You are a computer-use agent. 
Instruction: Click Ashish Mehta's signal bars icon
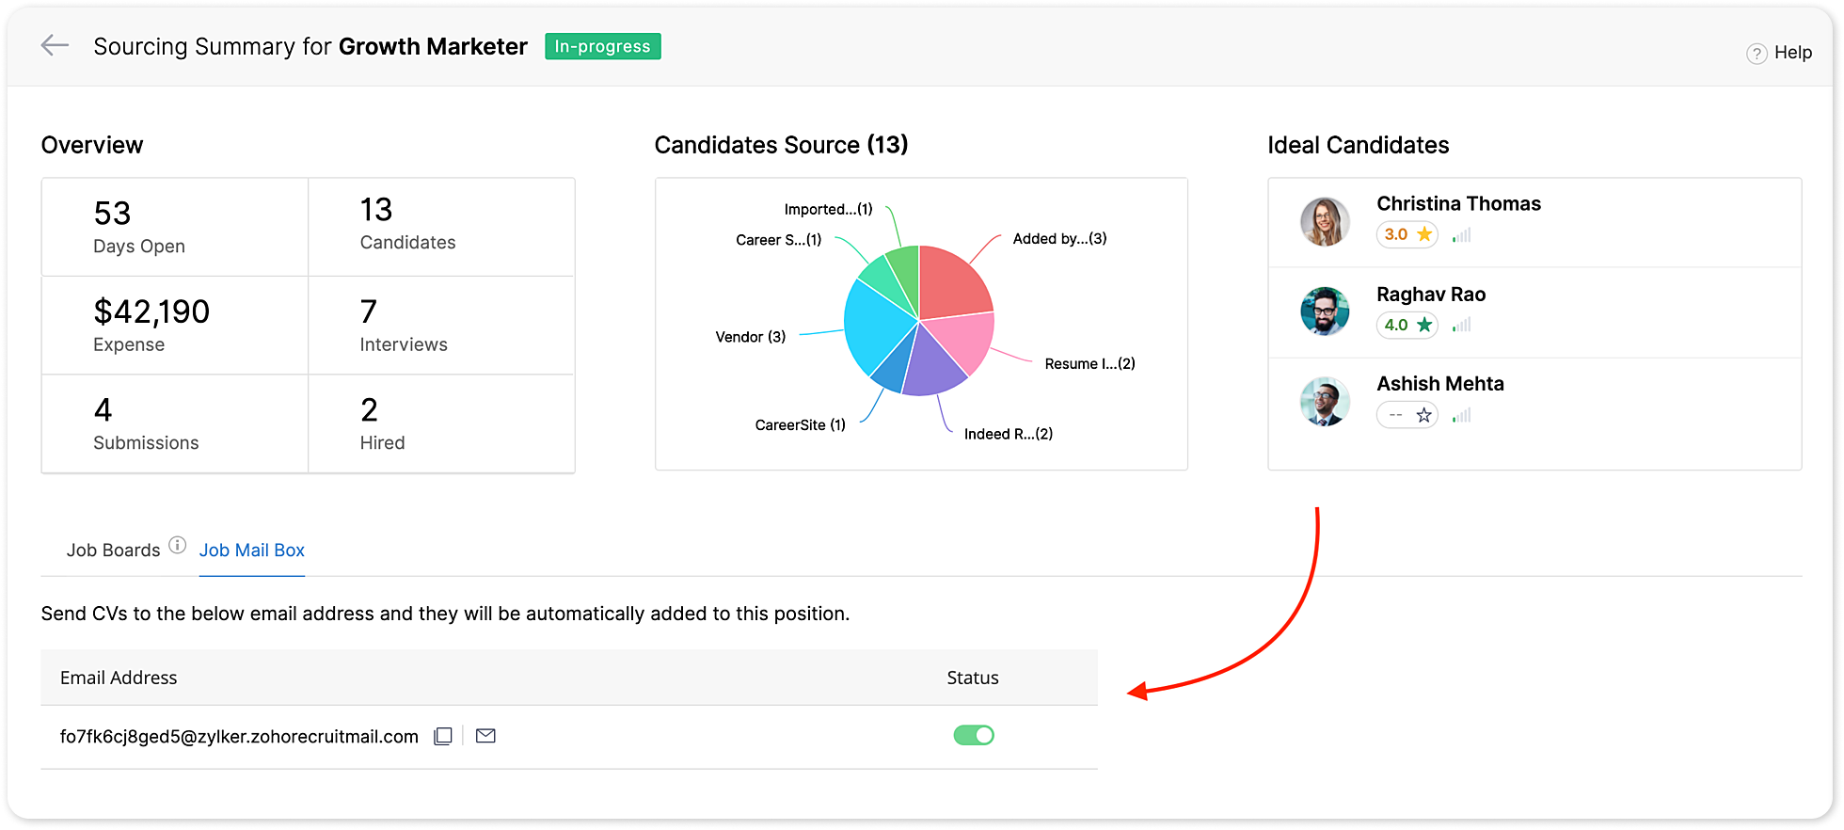[x=1461, y=415]
